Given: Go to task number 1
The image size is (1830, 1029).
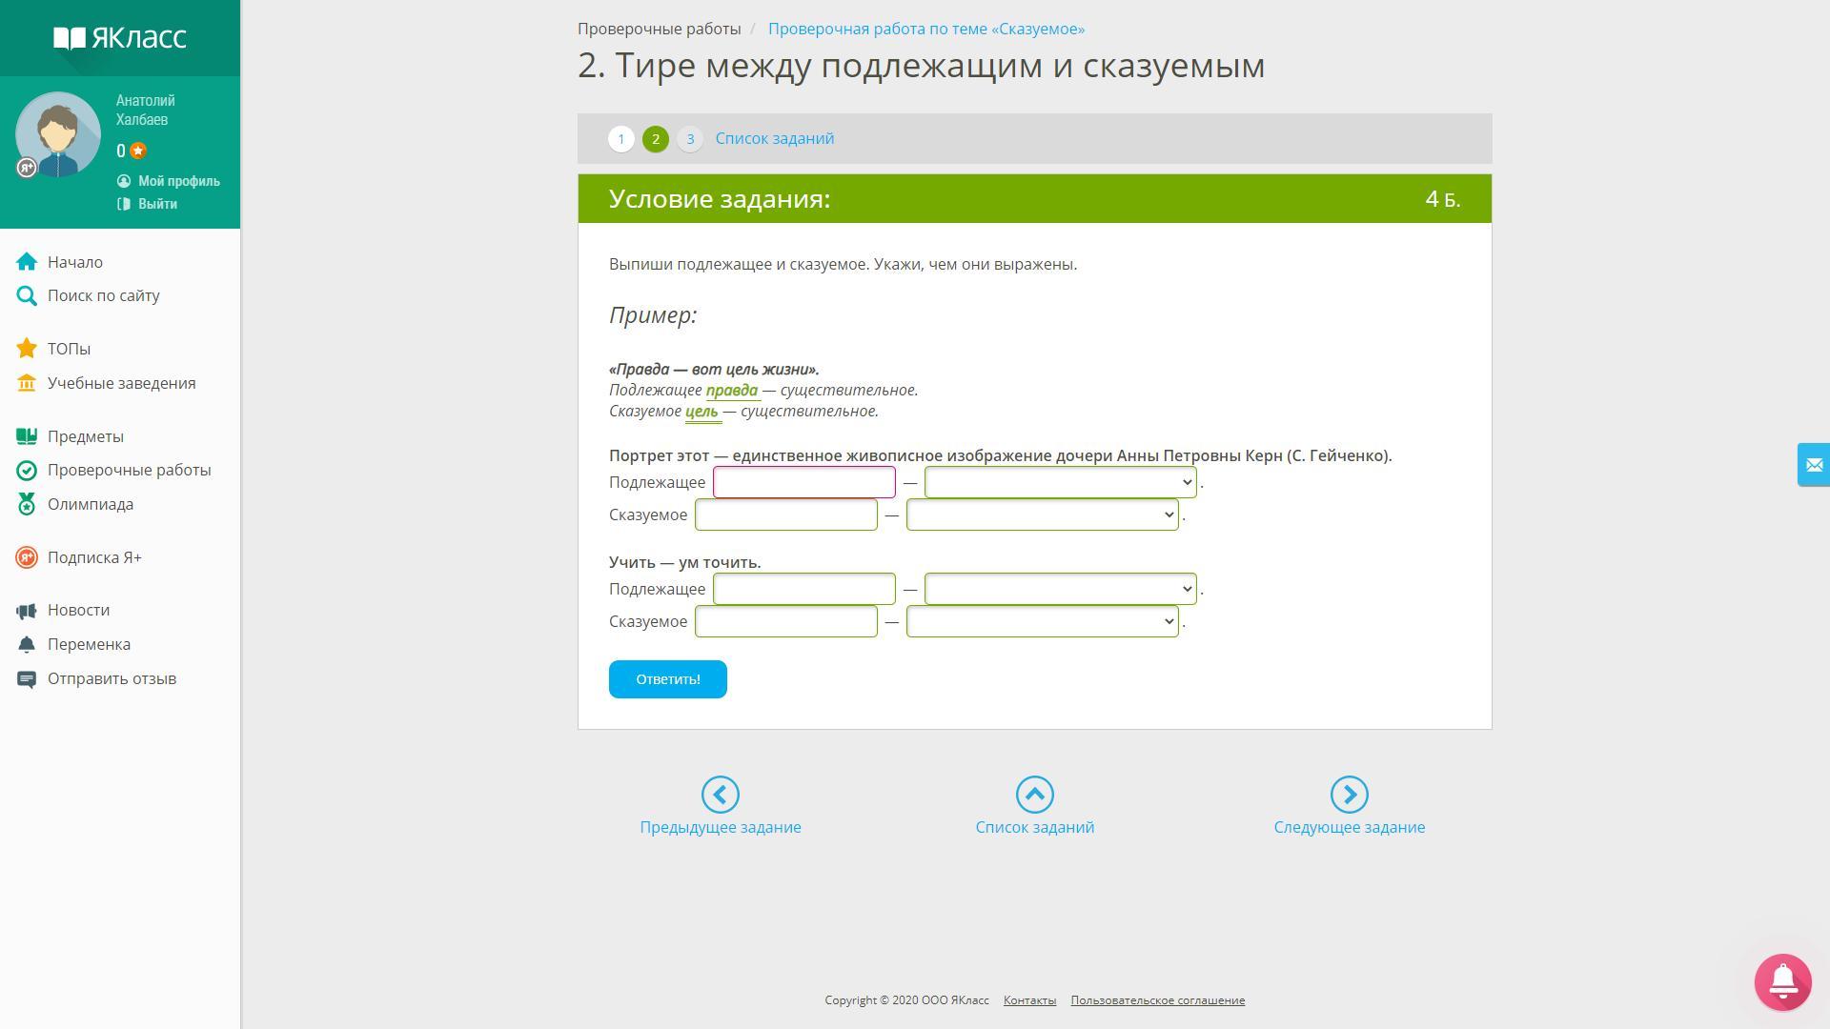Looking at the screenshot, I should pos(620,139).
